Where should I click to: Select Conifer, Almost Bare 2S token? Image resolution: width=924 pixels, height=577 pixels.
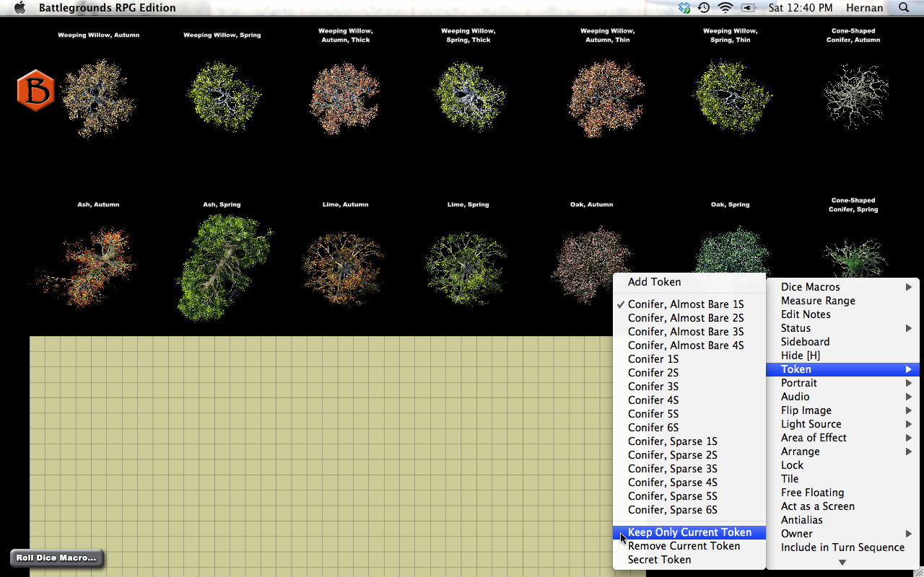[689, 318]
